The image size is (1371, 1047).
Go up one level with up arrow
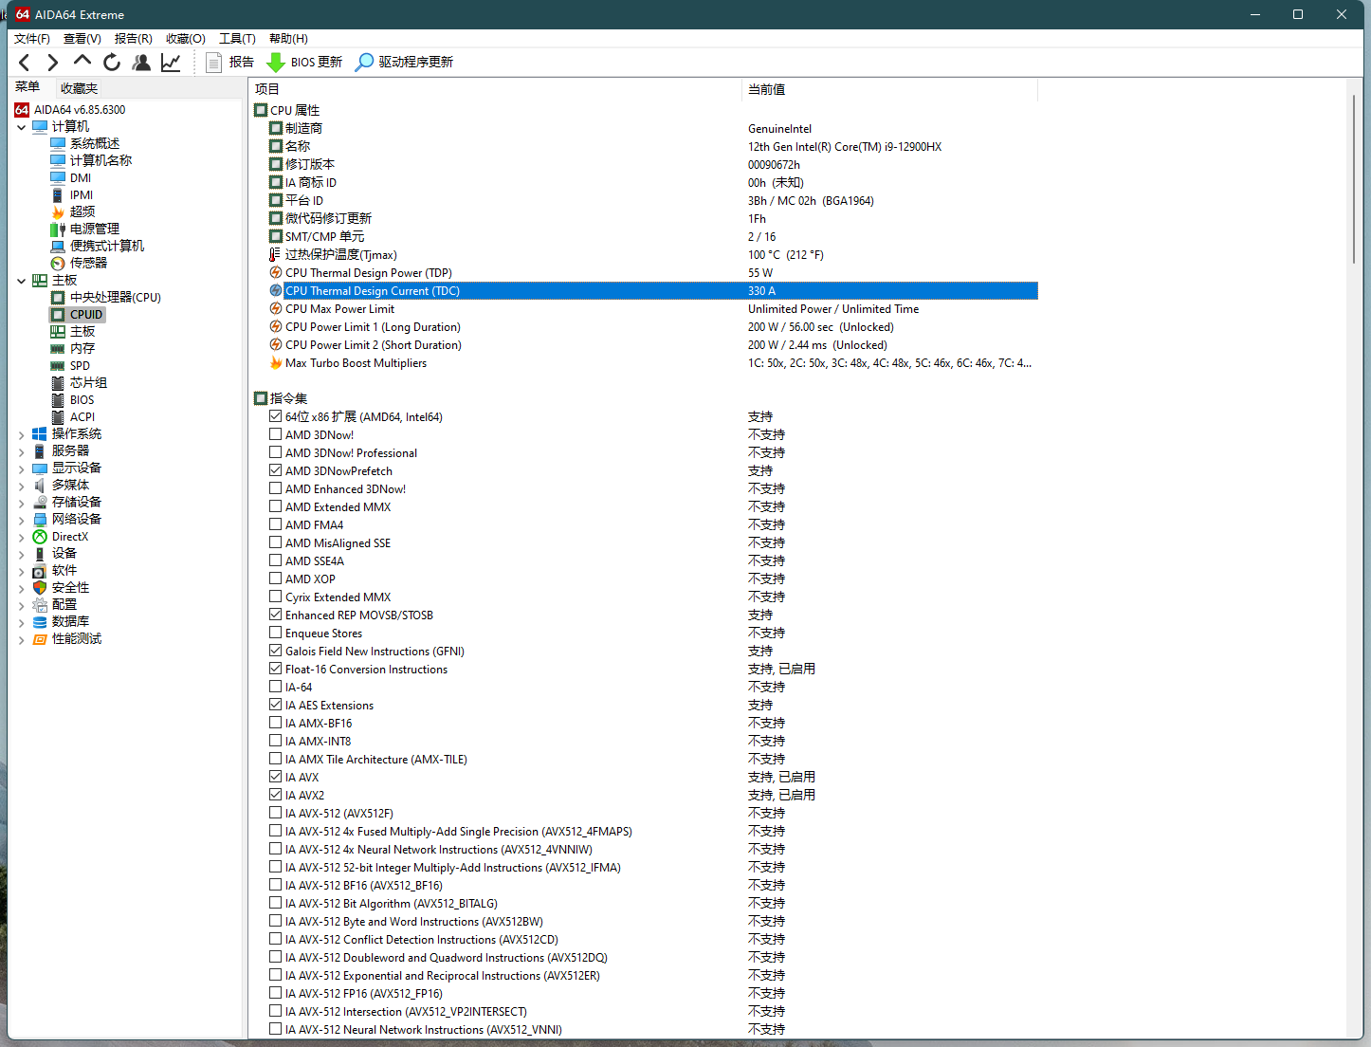tap(82, 62)
